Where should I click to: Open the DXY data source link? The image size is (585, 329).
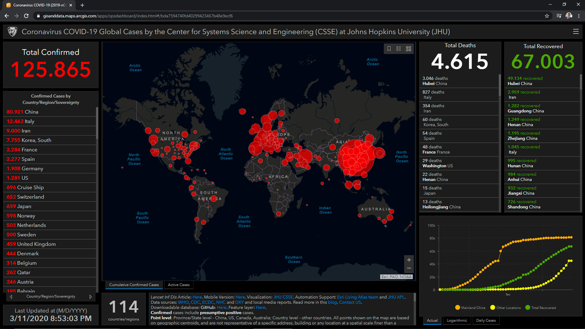click(239, 302)
